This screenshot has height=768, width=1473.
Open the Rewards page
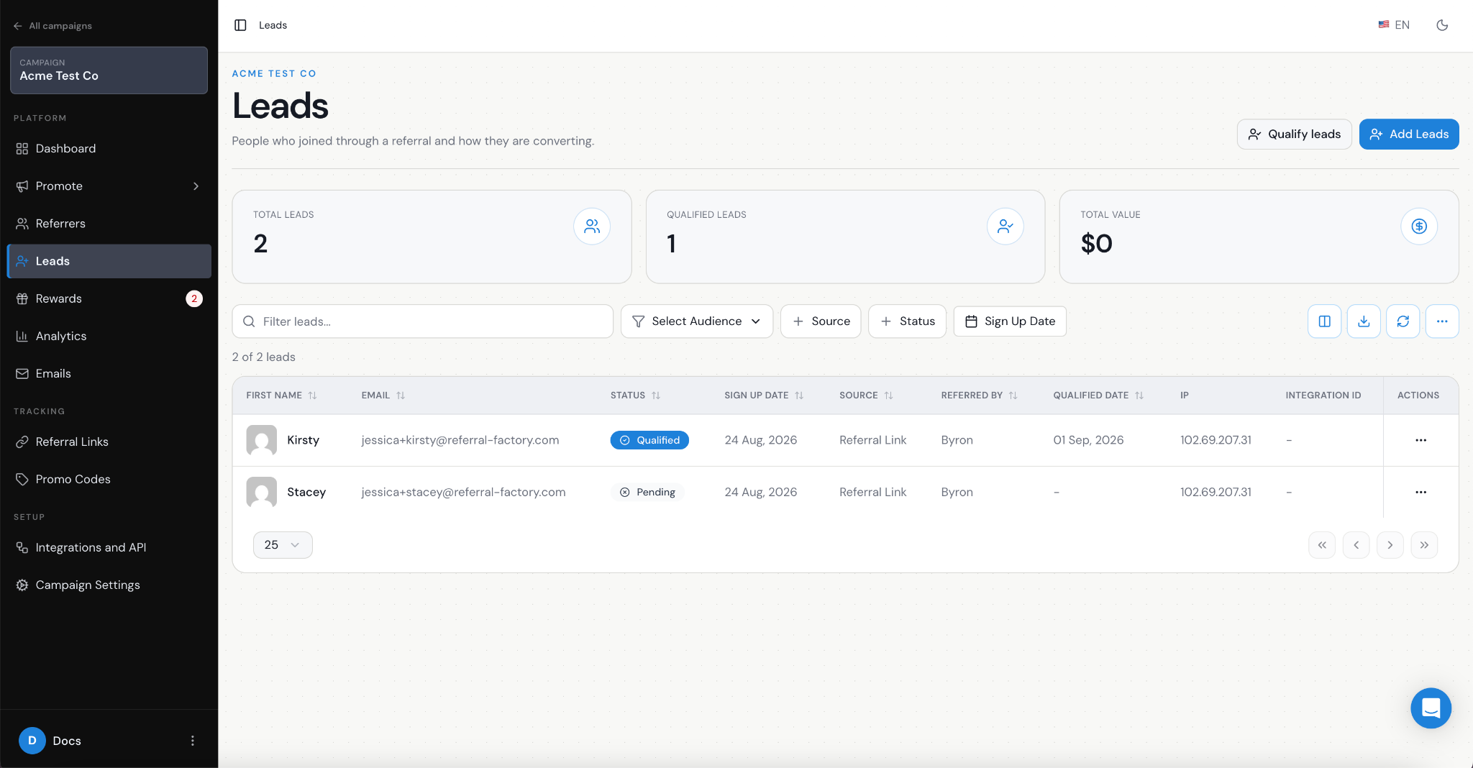[109, 298]
